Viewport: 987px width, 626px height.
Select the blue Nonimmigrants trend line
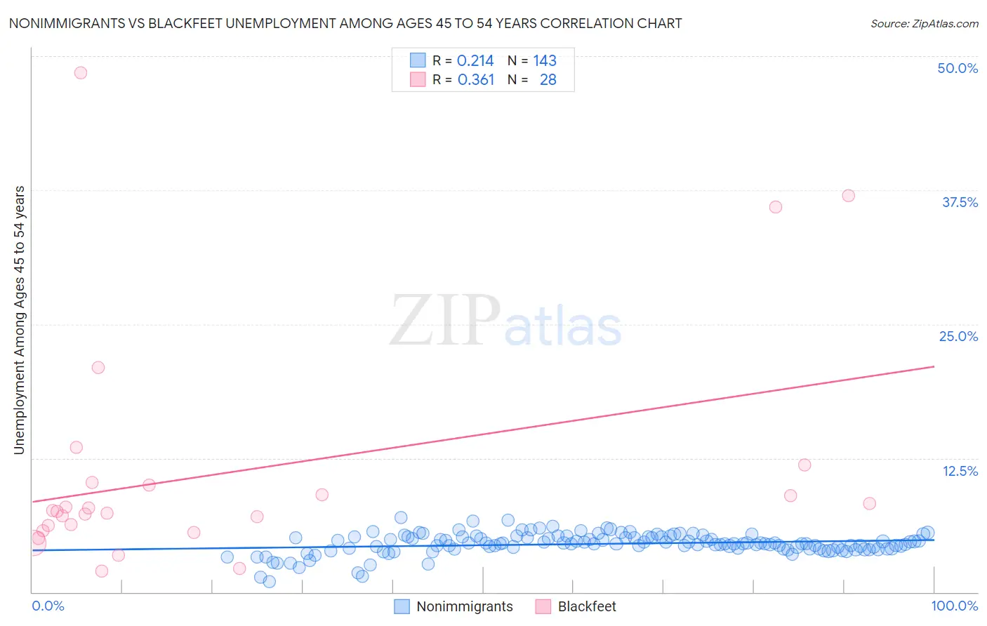point(483,545)
